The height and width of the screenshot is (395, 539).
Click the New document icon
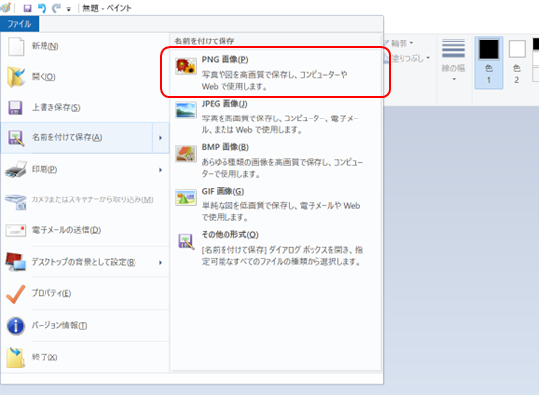[x=16, y=46]
